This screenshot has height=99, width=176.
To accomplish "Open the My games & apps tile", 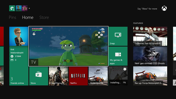I will pos(118,56).
